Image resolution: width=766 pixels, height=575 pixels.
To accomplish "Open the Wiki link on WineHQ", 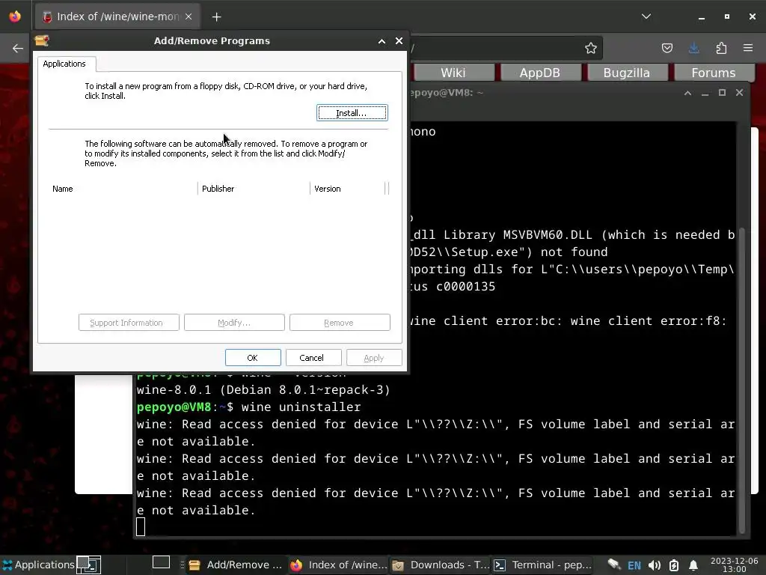I will coord(453,73).
